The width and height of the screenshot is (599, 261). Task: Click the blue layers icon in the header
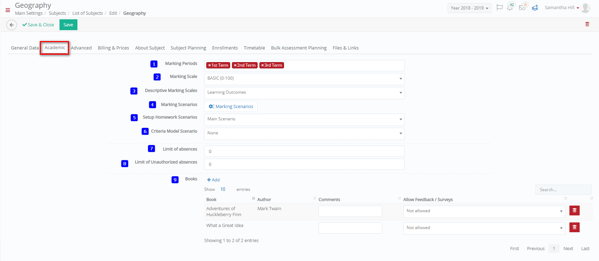pyautogui.click(x=535, y=7)
